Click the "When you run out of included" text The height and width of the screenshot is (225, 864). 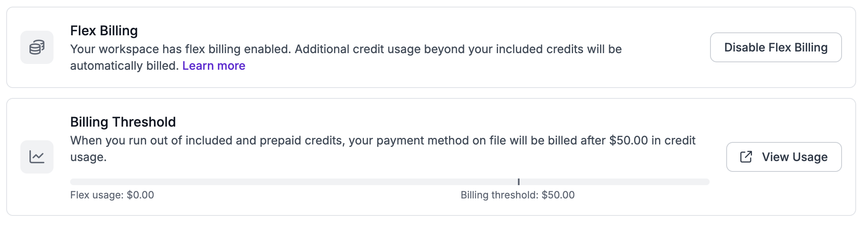(x=152, y=140)
